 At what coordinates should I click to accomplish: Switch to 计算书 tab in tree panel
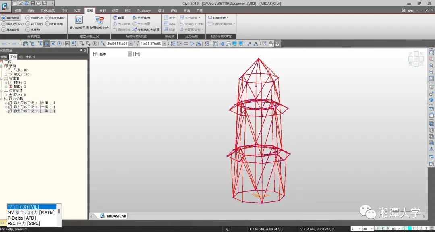(x=30, y=57)
